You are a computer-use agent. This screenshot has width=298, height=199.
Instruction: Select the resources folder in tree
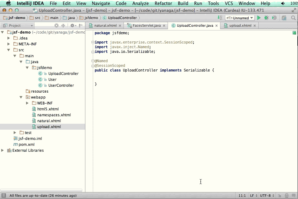(x=39, y=91)
